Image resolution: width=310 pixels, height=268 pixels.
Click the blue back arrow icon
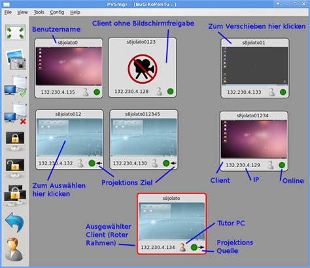click(14, 222)
